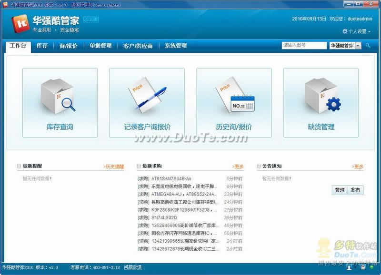Switch to the 单据管理 tab
Viewport: 381px width, 275px height.
click(x=100, y=46)
